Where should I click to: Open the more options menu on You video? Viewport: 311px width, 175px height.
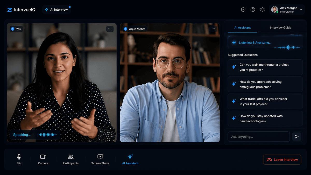110,29
